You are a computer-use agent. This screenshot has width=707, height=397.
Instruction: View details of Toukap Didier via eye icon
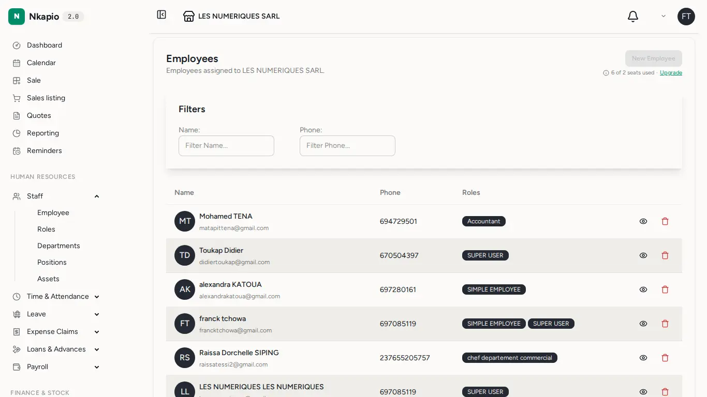643,255
